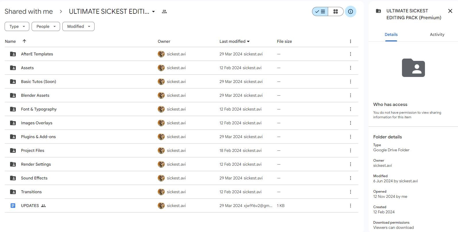Toggle the view details info button
The width and height of the screenshot is (458, 232).
tap(350, 11)
